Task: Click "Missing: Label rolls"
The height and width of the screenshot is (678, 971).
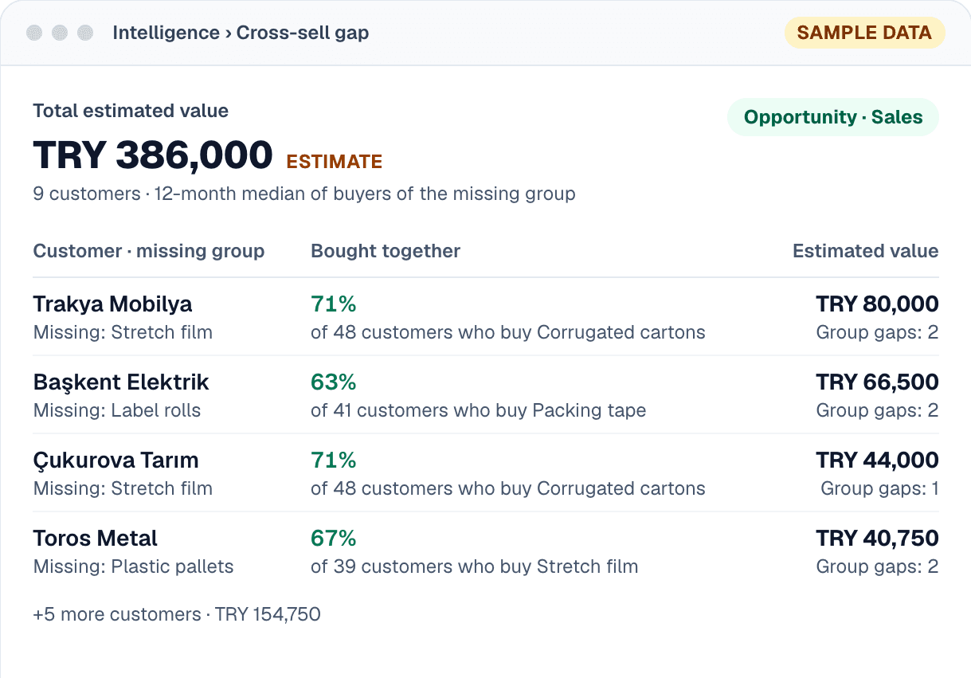Action: [117, 410]
